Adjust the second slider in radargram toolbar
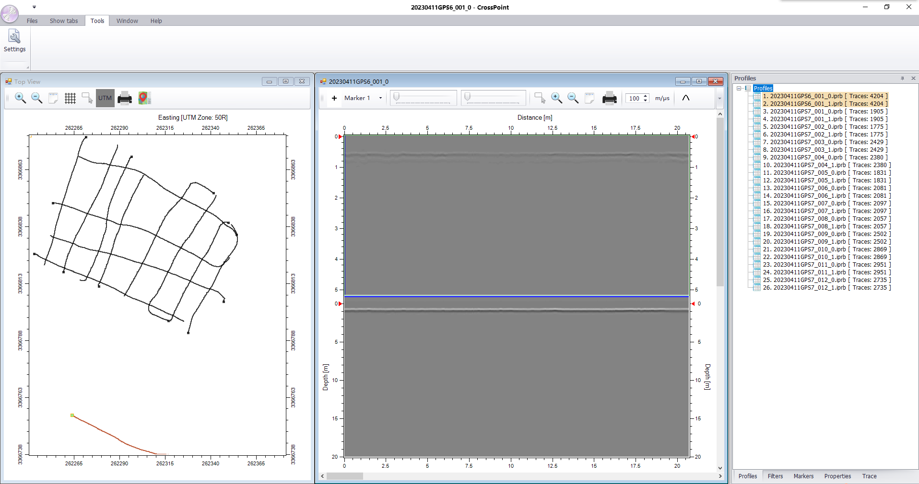The image size is (919, 484). click(x=494, y=98)
